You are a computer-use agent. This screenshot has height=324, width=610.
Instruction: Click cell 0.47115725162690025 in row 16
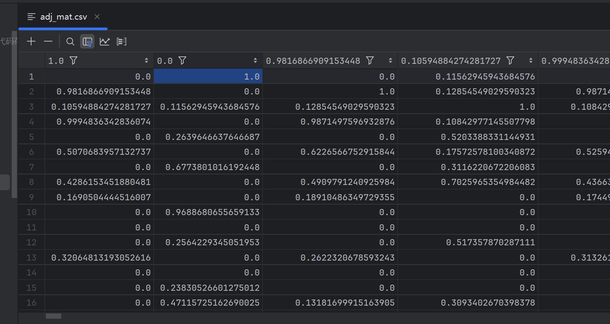pyautogui.click(x=208, y=303)
